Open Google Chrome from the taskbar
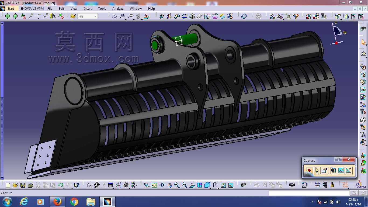This screenshot has height=207, width=368. click(x=74, y=202)
